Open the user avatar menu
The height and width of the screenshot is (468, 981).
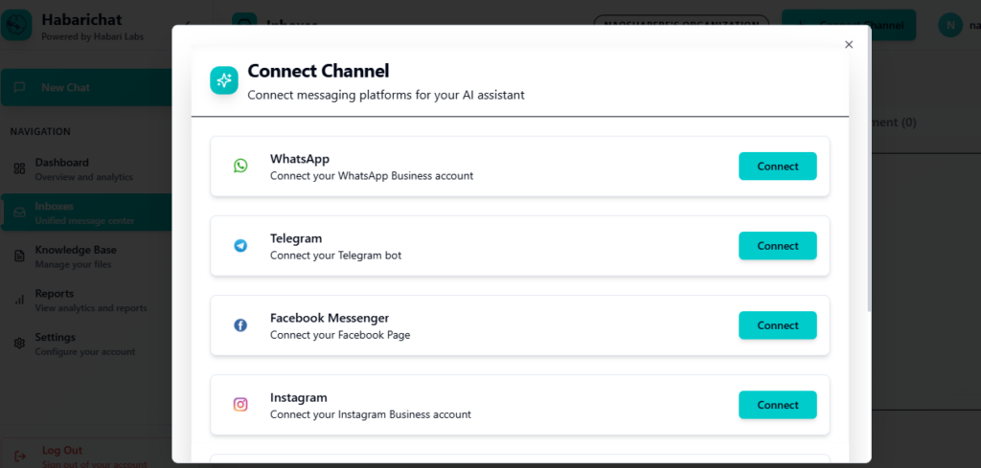950,26
